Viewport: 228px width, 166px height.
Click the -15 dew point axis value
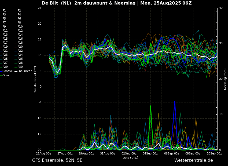tap(39, 134)
